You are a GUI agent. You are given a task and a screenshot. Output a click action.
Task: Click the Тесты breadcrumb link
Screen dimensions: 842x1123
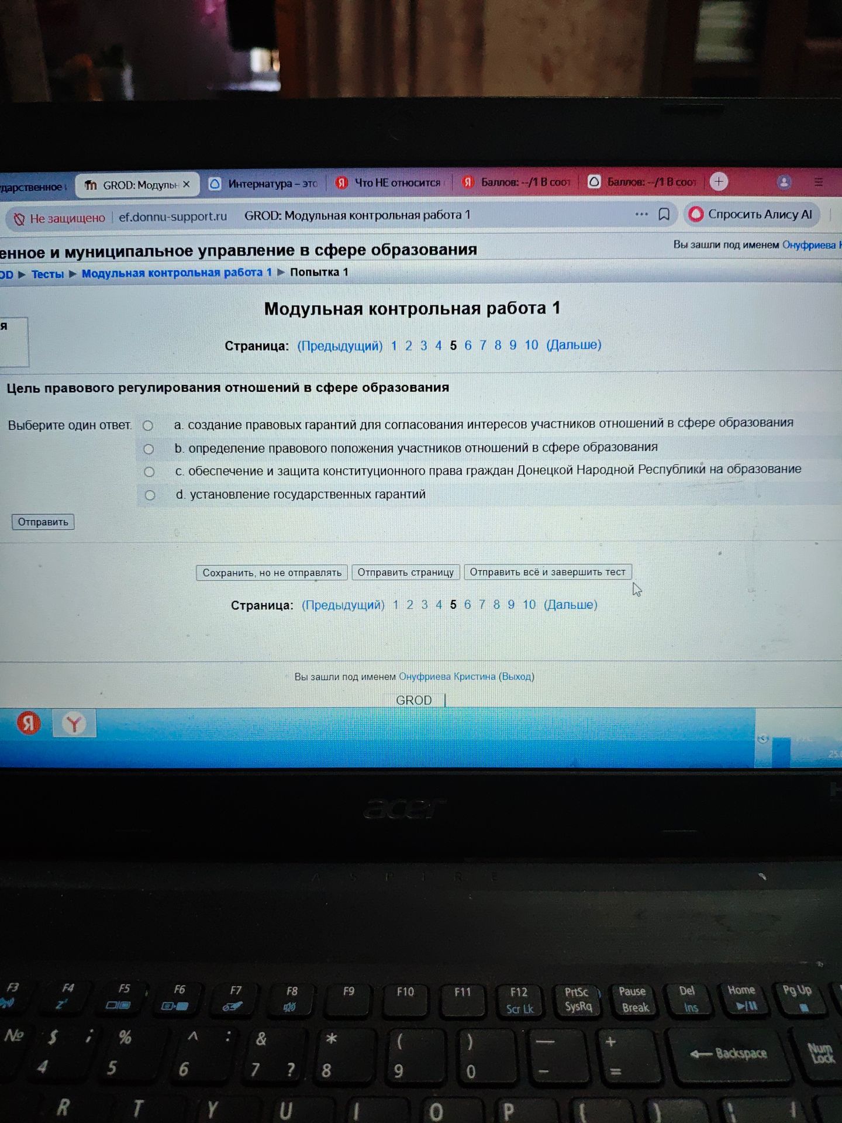pyautogui.click(x=47, y=274)
